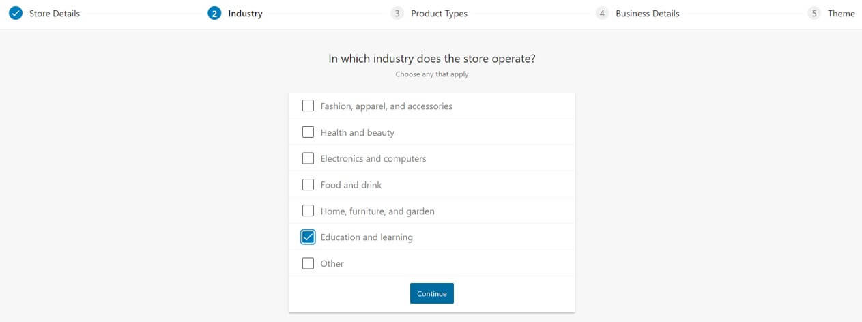Tick the Electronics and computers checkbox
The width and height of the screenshot is (862, 322).
point(308,158)
